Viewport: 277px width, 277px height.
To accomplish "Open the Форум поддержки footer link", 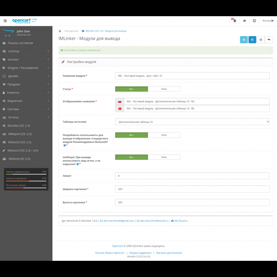I will 140,253.
